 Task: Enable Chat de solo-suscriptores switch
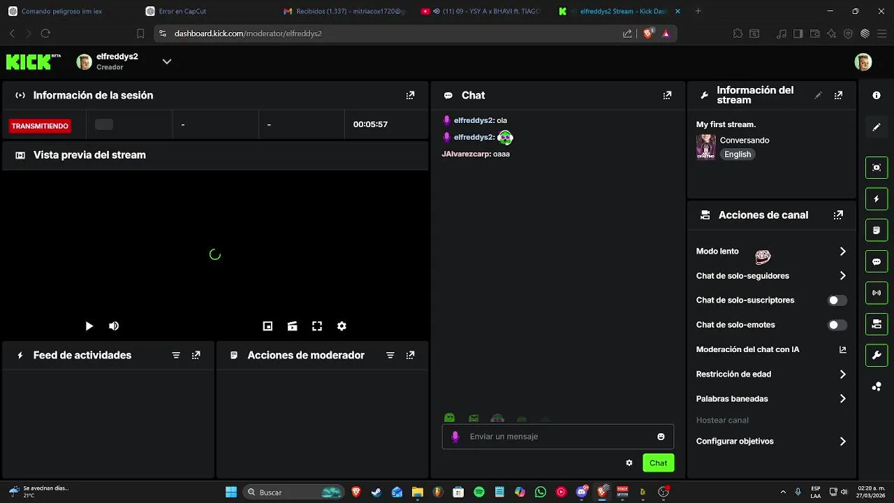[837, 300]
